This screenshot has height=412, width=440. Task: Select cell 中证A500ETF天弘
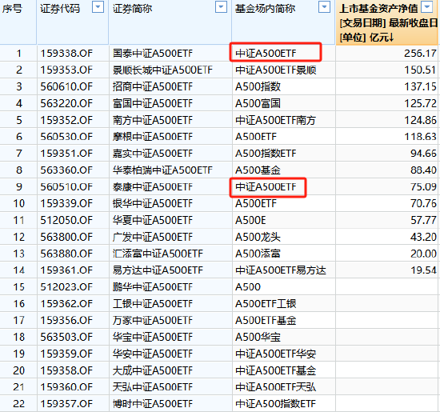(x=284, y=387)
